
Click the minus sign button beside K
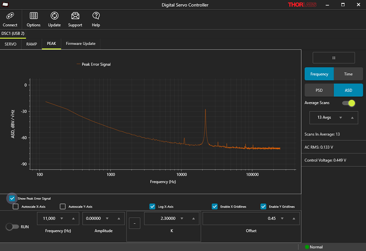coord(134,223)
